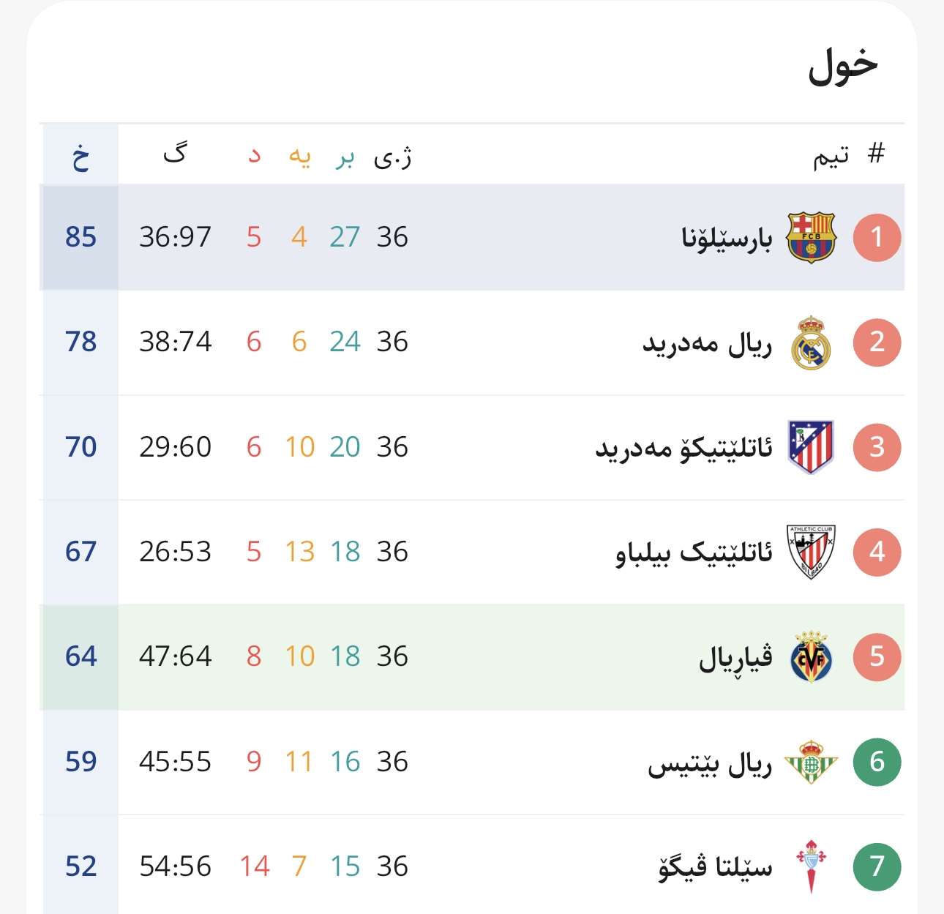The image size is (944, 914).
Task: Click the FC Barcelona crest icon
Action: coord(811,237)
